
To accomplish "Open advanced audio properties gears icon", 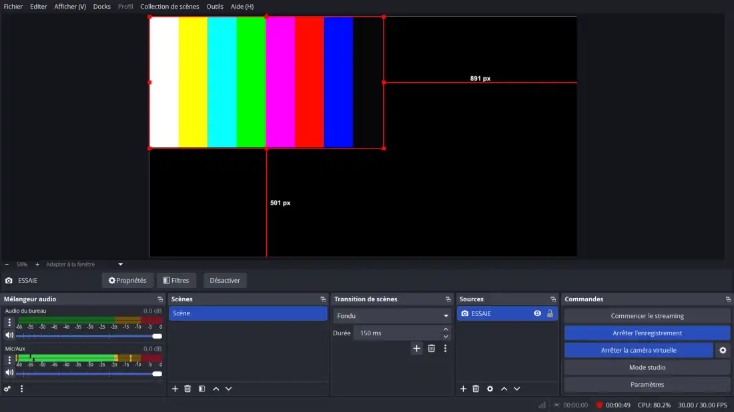I will 8,389.
